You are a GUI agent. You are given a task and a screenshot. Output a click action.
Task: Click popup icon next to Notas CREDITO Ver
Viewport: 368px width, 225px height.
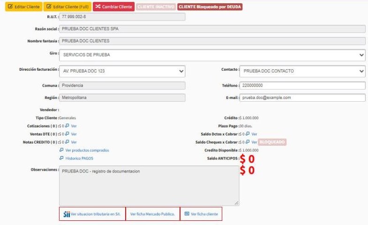[x=67, y=142]
